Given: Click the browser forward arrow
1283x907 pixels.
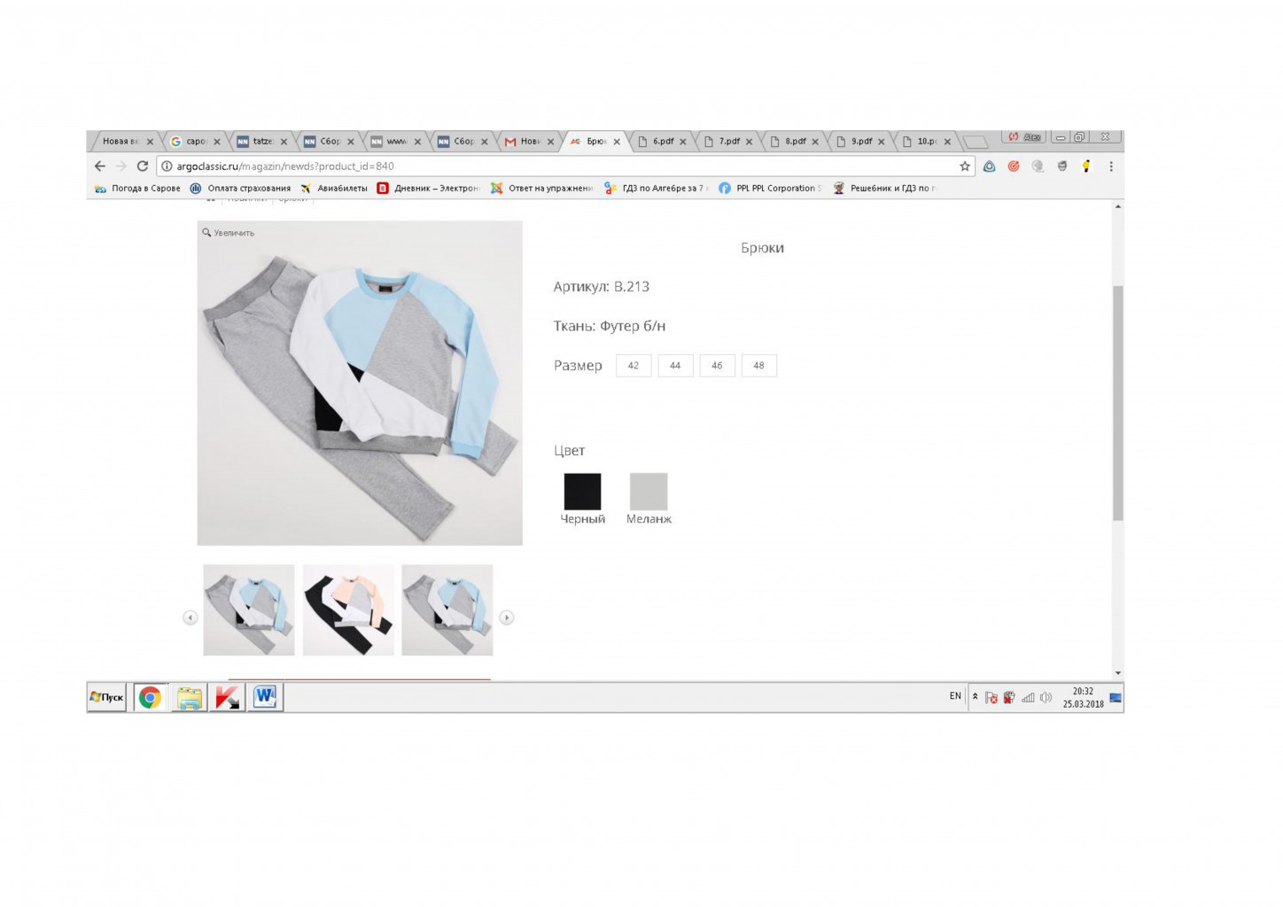Looking at the screenshot, I should click(x=121, y=166).
